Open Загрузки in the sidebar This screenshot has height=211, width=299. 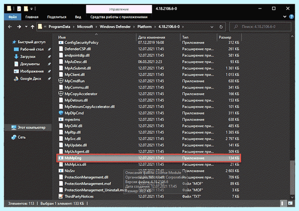(27, 57)
